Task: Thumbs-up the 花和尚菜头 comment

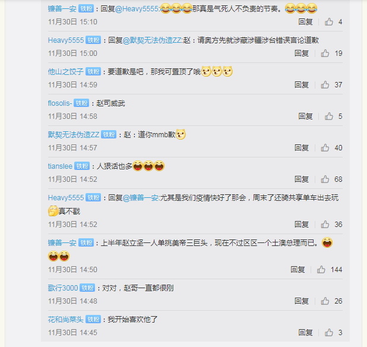Action: pyautogui.click(x=329, y=332)
